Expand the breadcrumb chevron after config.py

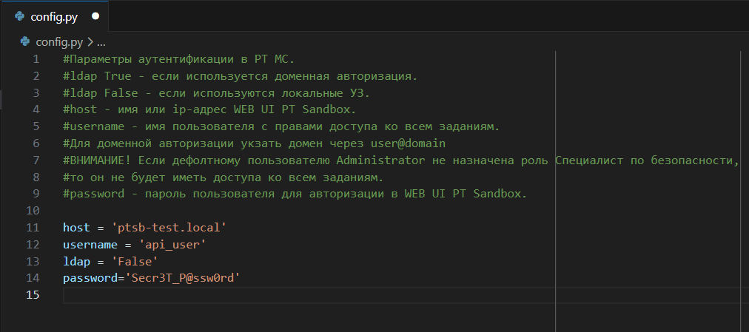[x=90, y=42]
